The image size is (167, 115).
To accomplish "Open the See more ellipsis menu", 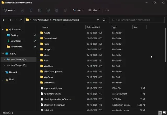I will pyautogui.click(x=107, y=10).
